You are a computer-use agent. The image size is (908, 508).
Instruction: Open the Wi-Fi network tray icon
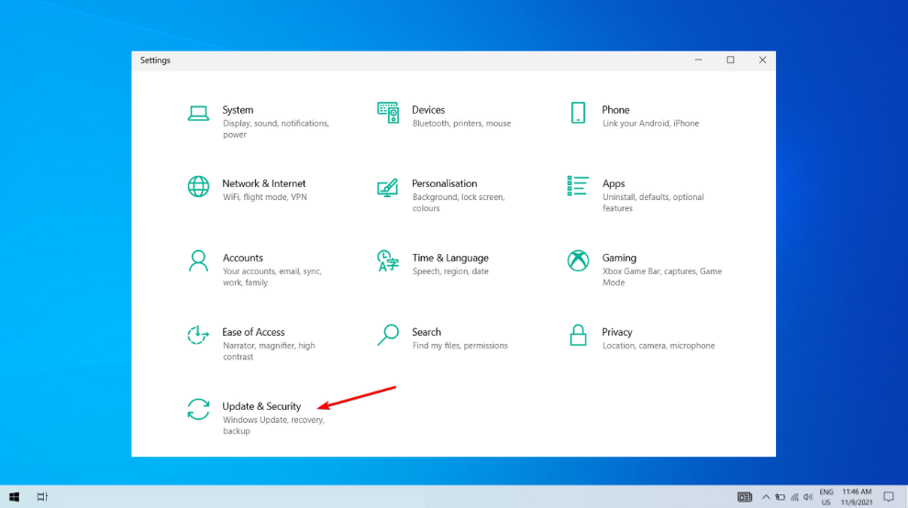[794, 497]
